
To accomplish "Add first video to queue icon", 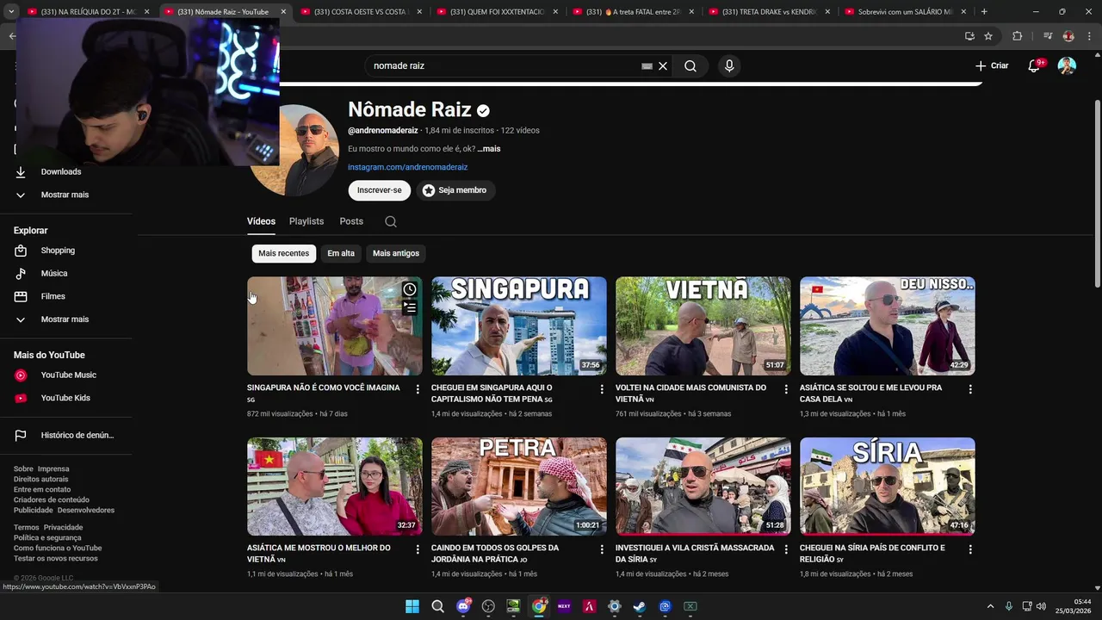I will (x=410, y=307).
